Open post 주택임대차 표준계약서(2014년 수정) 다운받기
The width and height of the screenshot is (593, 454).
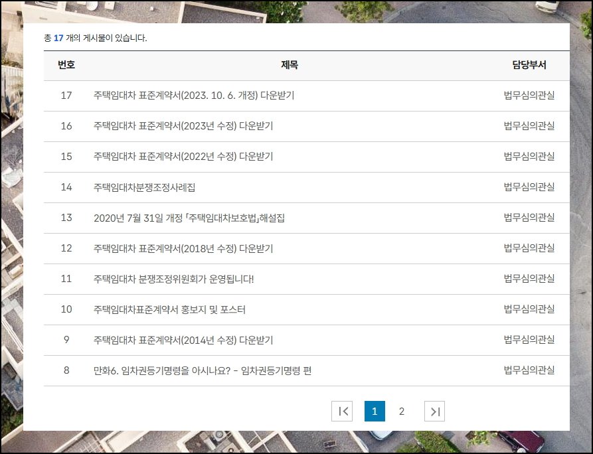pyautogui.click(x=183, y=340)
